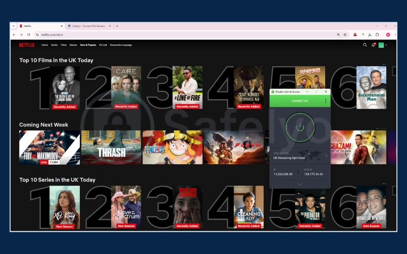Open the Bicentennial Man poster
The image size is (407, 254).
pos(371,87)
